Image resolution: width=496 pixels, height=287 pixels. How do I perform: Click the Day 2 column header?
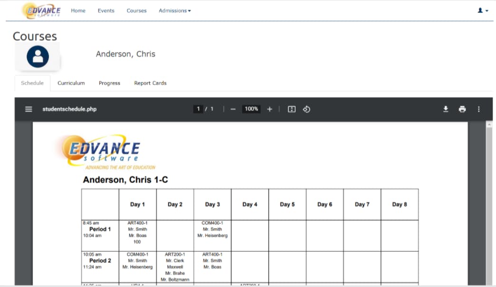click(x=175, y=204)
